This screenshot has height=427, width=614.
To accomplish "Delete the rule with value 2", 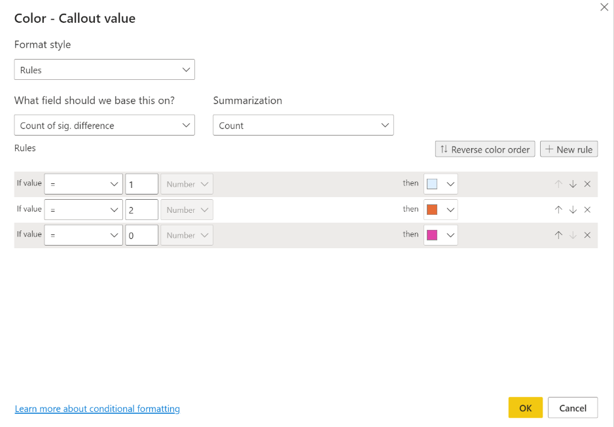I will [587, 210].
